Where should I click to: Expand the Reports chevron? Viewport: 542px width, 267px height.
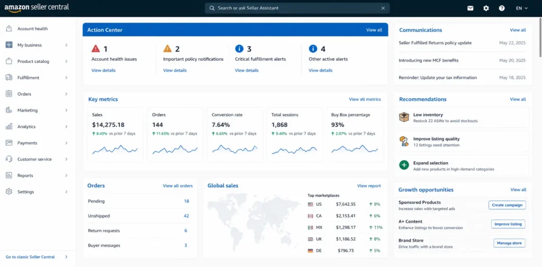[x=66, y=176]
